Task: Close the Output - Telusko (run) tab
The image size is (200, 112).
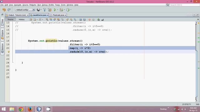Action: [28, 15]
